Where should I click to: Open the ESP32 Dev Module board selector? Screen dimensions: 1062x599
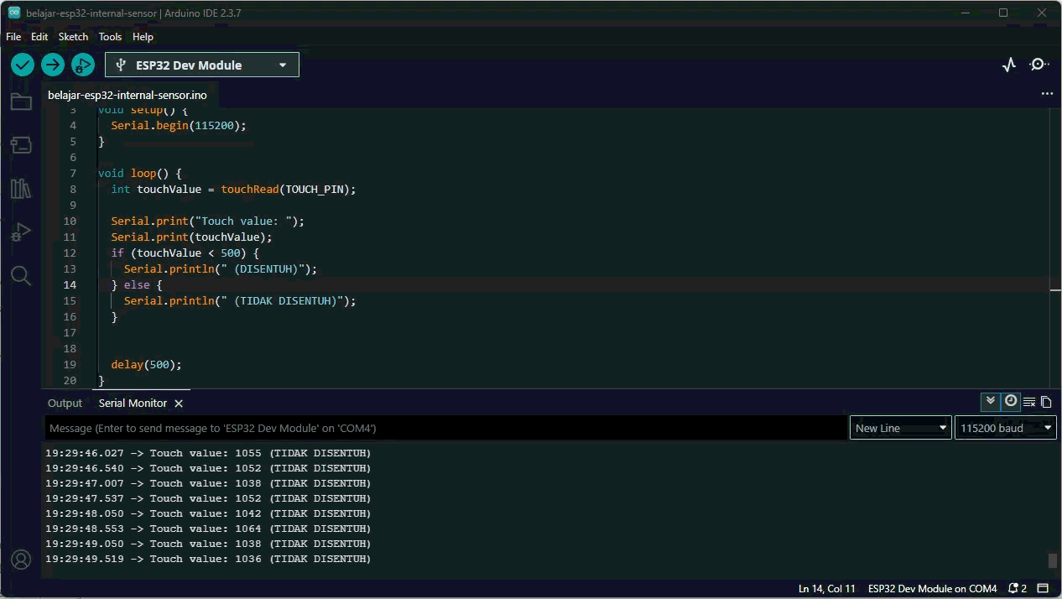201,65
